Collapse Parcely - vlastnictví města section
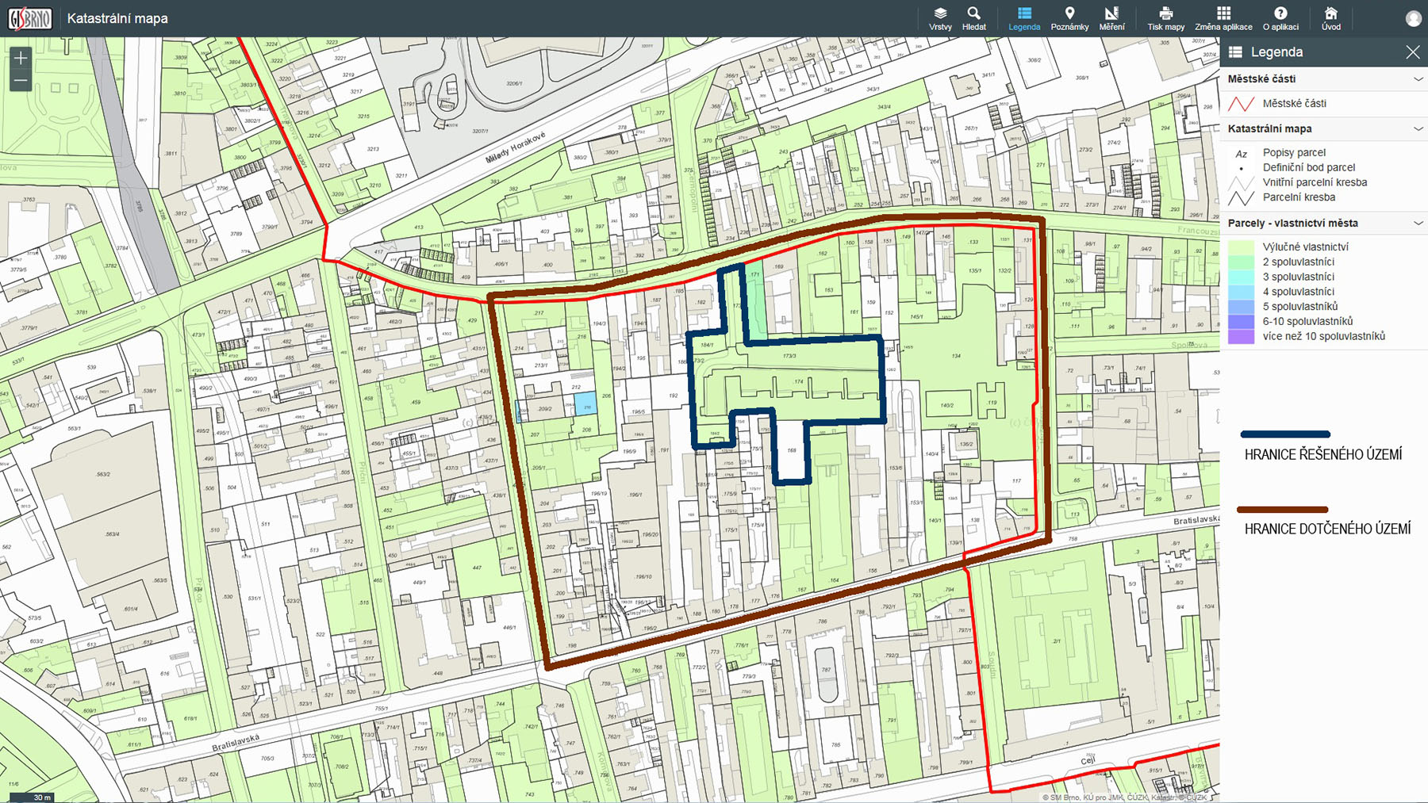Screen dimensions: 1428x803 pyautogui.click(x=1418, y=224)
